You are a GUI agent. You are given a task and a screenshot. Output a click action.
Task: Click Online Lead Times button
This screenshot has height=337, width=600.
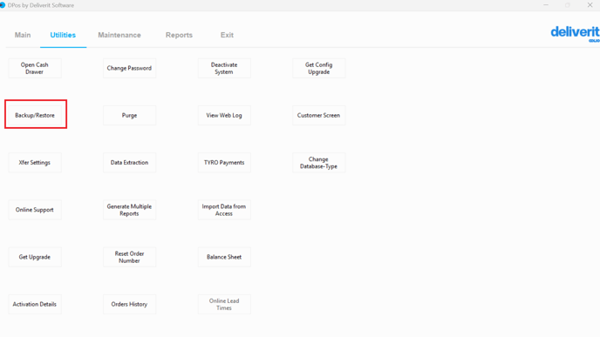point(224,304)
